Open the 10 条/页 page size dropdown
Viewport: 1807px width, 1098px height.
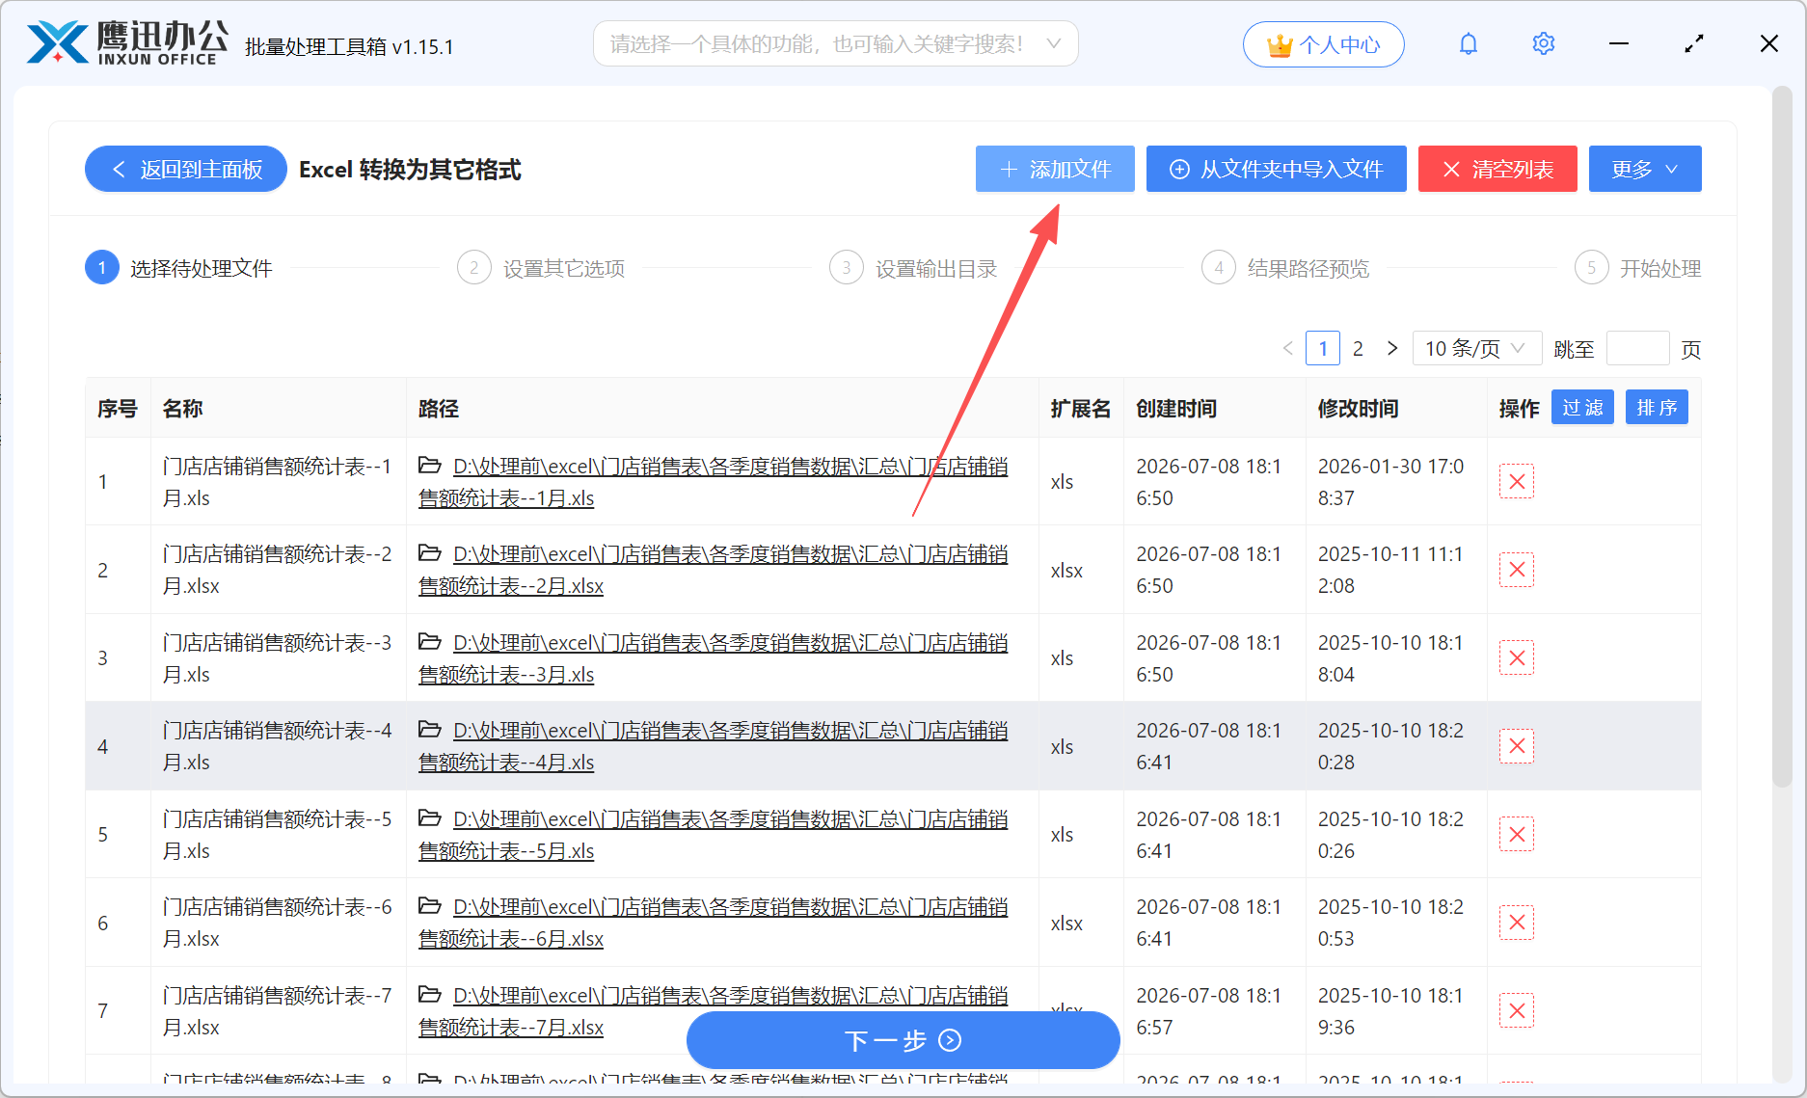click(x=1476, y=348)
